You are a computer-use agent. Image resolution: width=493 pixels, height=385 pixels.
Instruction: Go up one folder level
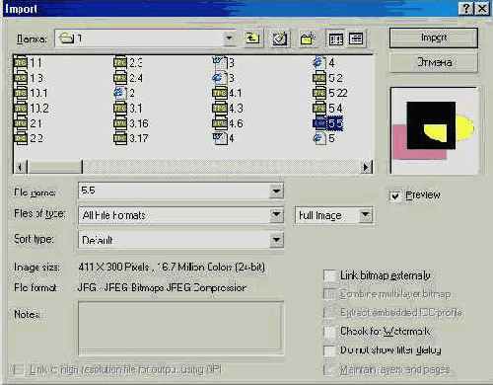coord(252,38)
